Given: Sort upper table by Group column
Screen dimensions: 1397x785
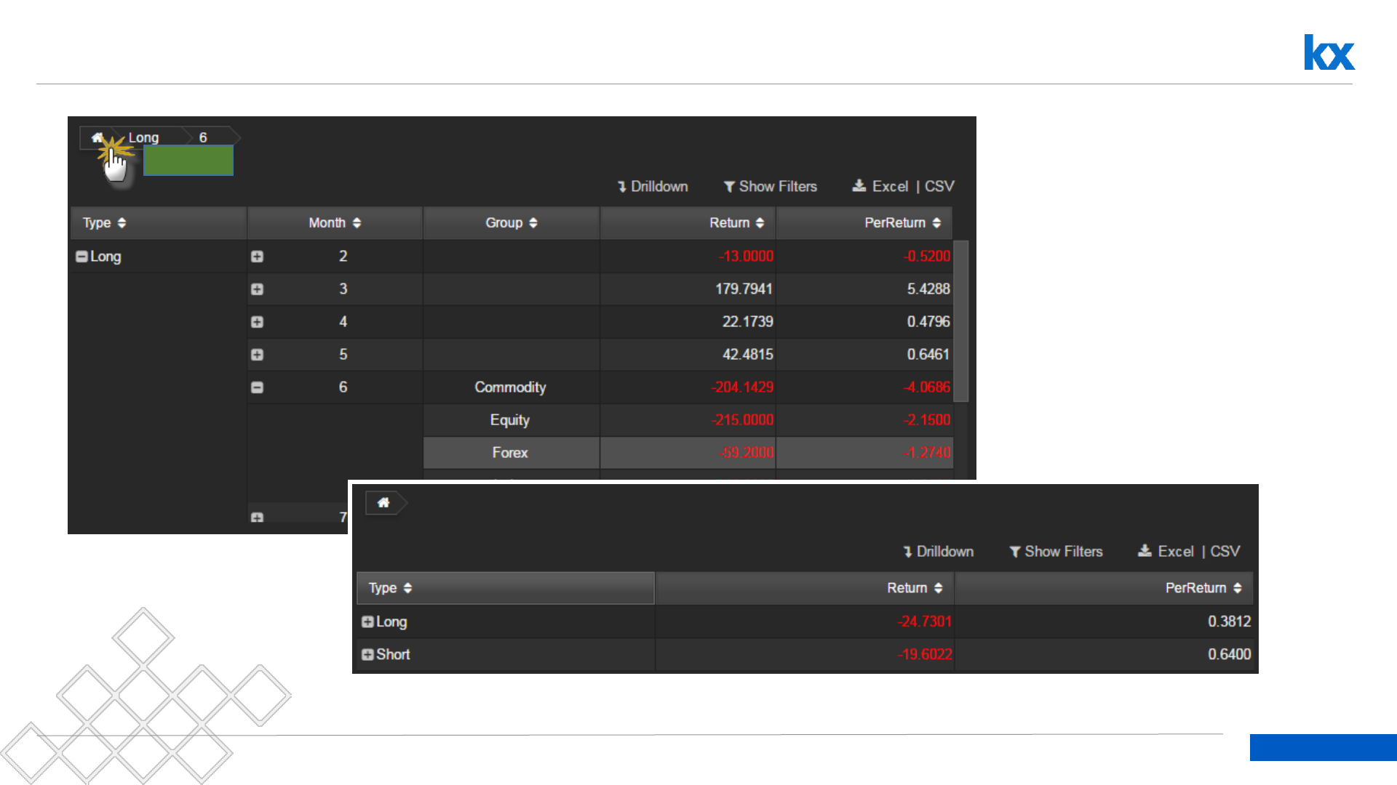Looking at the screenshot, I should (533, 223).
